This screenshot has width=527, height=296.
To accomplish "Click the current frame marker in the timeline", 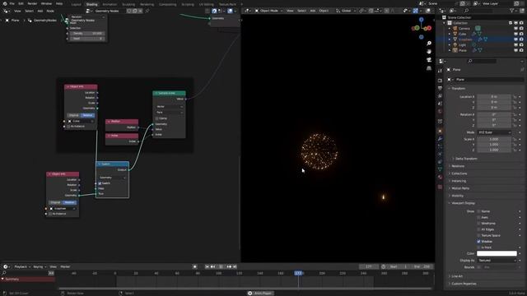I will pos(298,273).
